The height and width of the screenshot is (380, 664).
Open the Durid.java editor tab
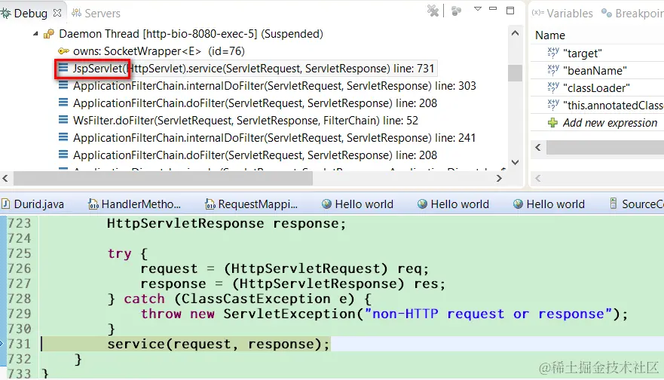pos(33,204)
